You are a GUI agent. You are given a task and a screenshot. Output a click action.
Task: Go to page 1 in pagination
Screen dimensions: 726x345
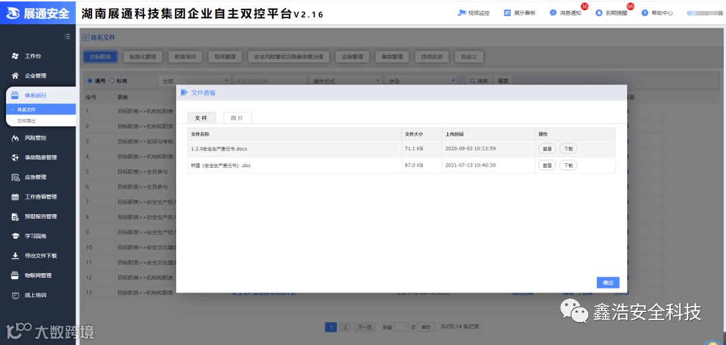tap(331, 327)
